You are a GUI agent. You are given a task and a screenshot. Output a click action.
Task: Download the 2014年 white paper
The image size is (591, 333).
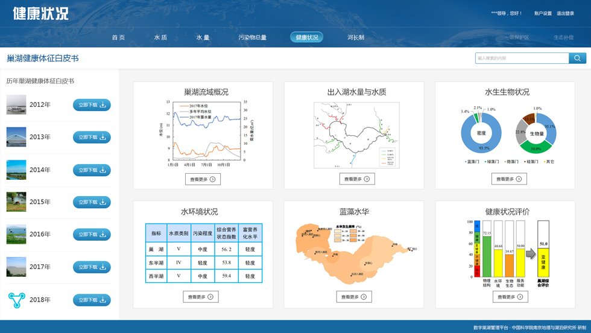pyautogui.click(x=92, y=170)
